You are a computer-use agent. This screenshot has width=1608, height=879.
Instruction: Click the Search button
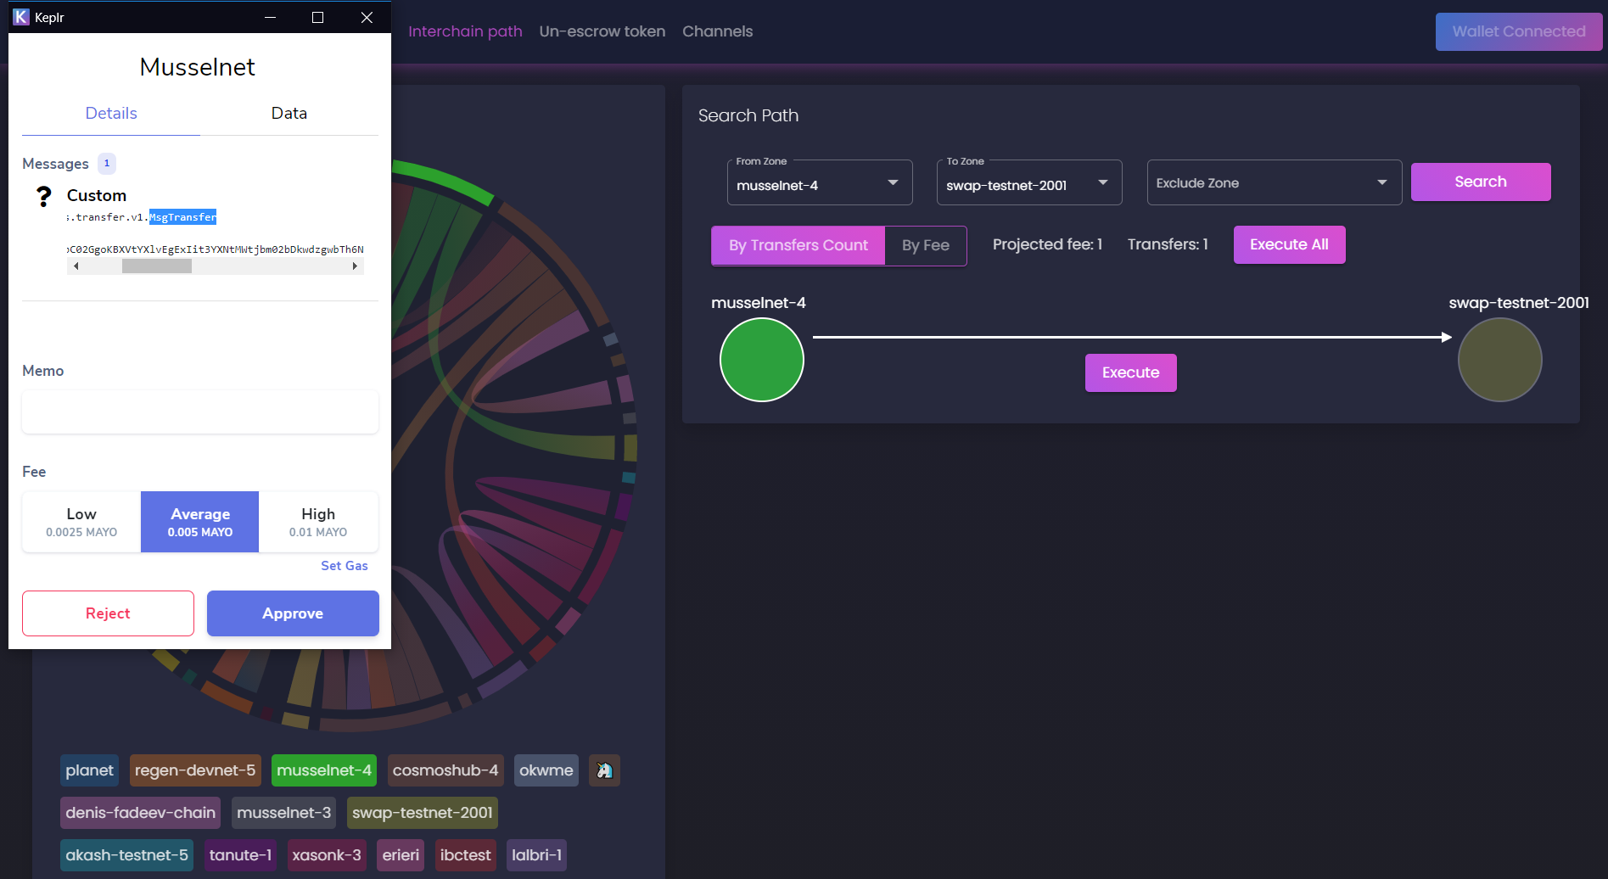pos(1481,182)
